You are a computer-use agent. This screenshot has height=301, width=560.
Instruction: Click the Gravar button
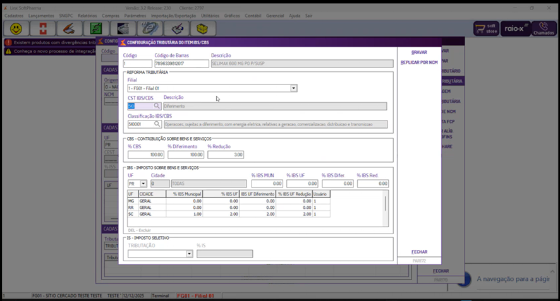click(x=419, y=52)
